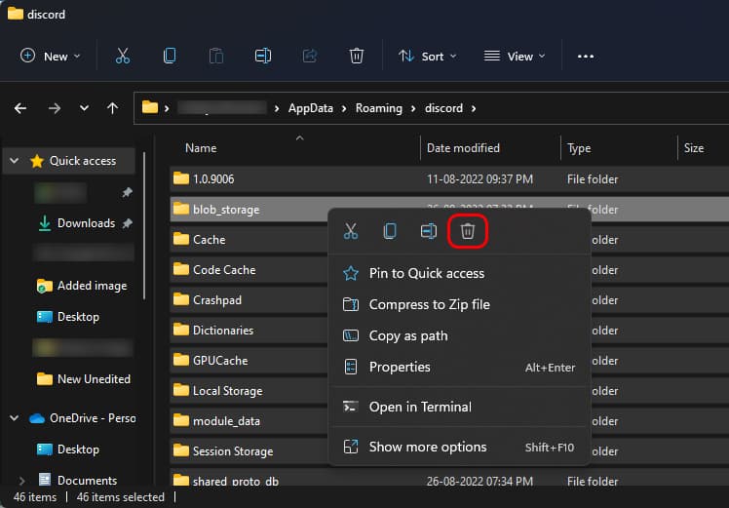729x508 pixels.
Task: Sort by Type column header
Action: pos(579,148)
